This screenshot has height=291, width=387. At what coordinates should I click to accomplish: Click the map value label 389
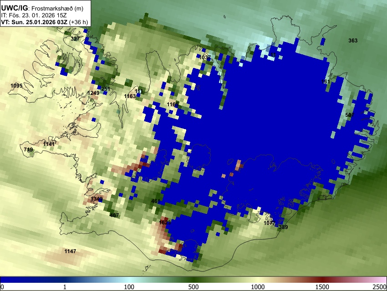click(283, 227)
